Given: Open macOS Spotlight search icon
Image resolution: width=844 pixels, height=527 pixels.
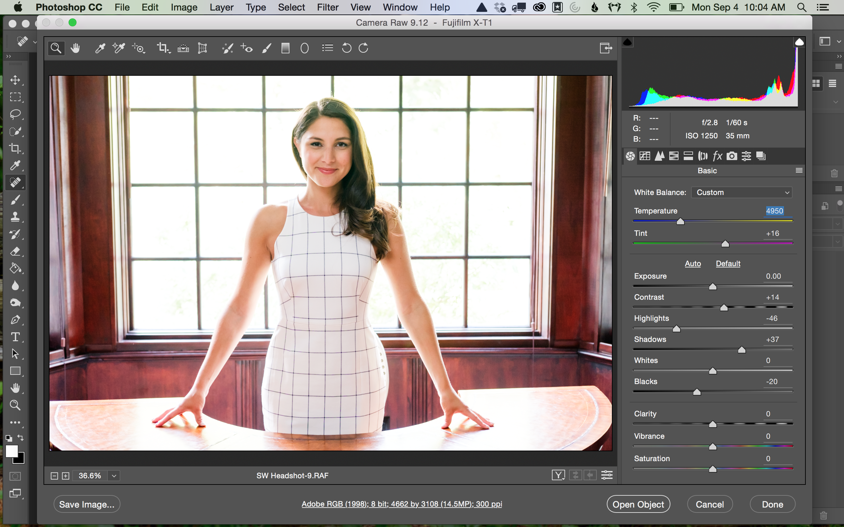Looking at the screenshot, I should point(802,7).
